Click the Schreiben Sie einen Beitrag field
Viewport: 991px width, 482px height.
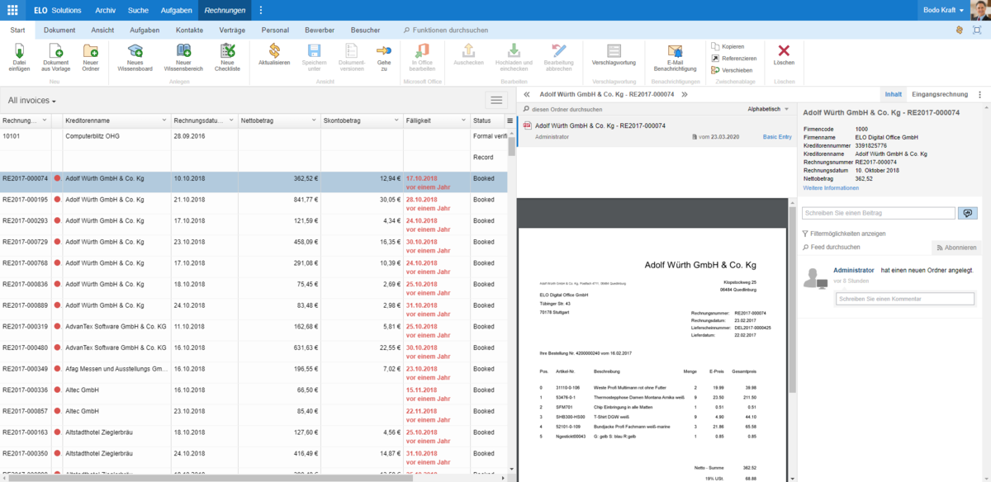pos(879,213)
